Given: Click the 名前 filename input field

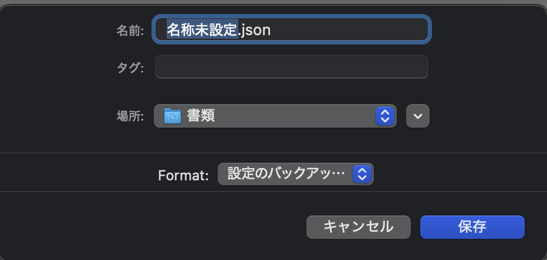Looking at the screenshot, I should [292, 29].
